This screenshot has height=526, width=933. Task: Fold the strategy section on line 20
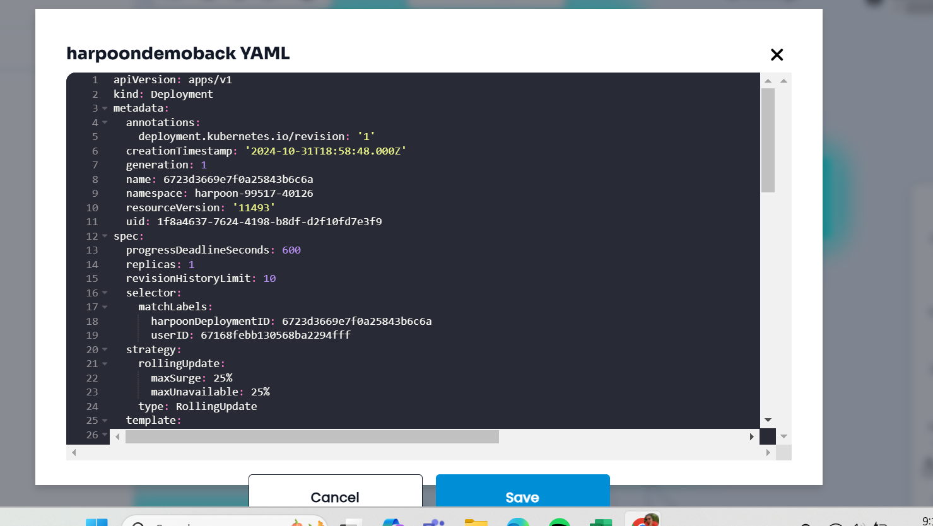tap(105, 349)
